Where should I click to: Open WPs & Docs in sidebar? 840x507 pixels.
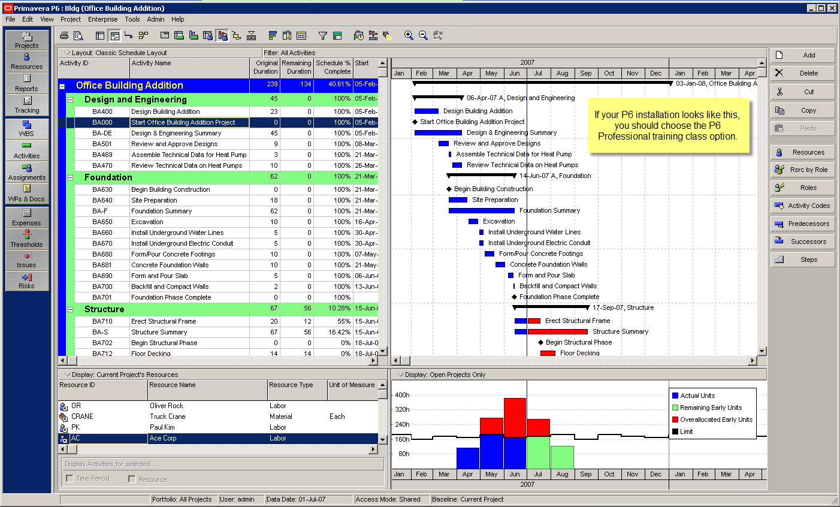tap(27, 194)
